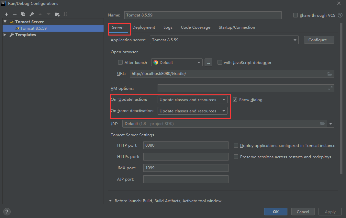This screenshot has height=218, width=346.
Task: Open the Application server dropdown
Action: pos(224,40)
